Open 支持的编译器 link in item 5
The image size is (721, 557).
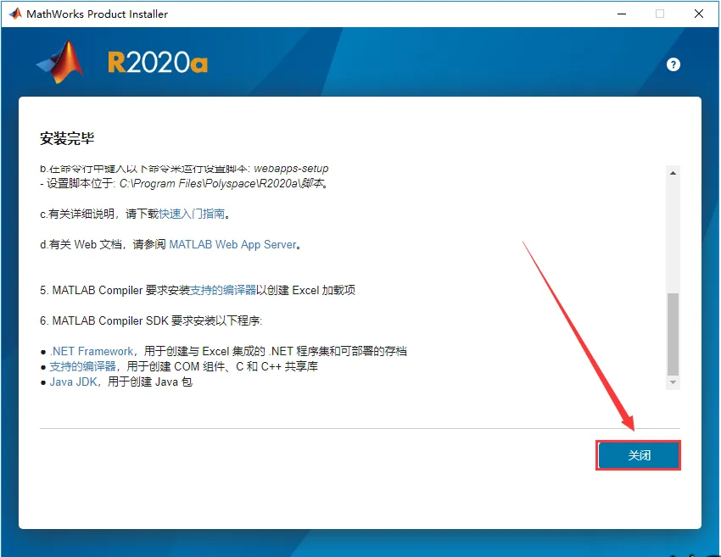tap(223, 291)
